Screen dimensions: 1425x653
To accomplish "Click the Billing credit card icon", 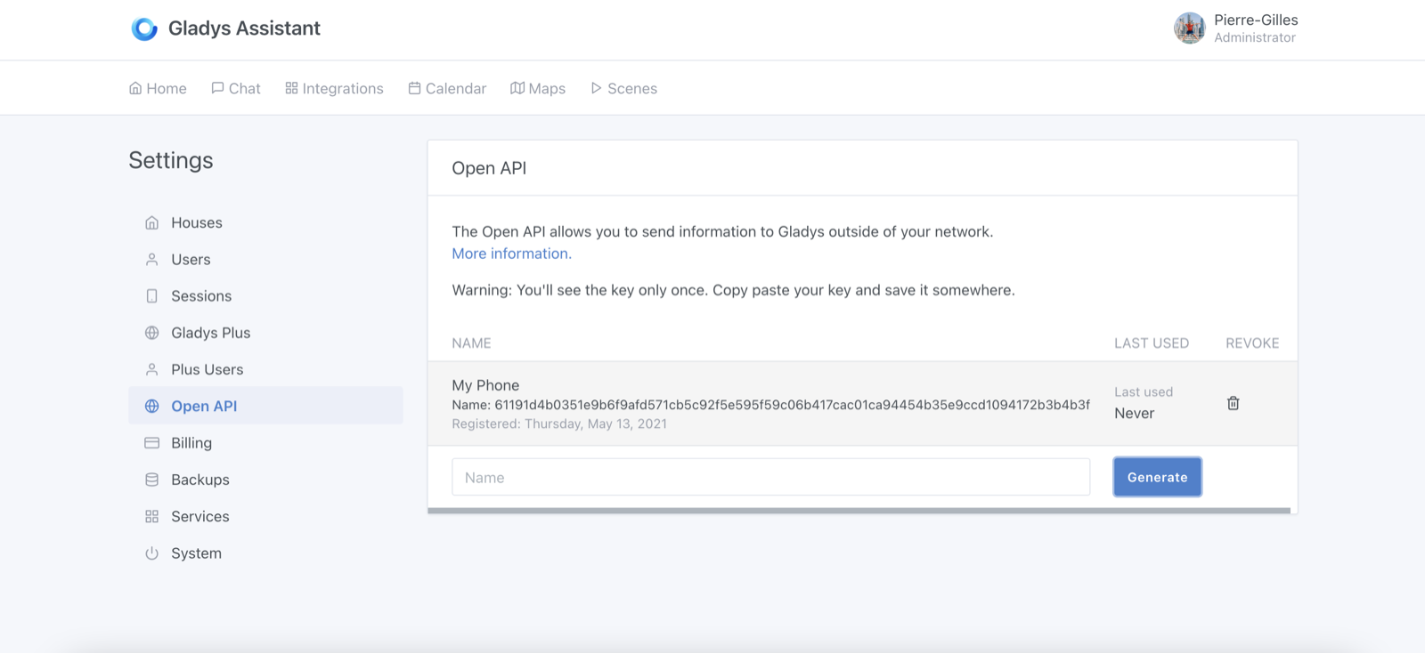I will 152,442.
